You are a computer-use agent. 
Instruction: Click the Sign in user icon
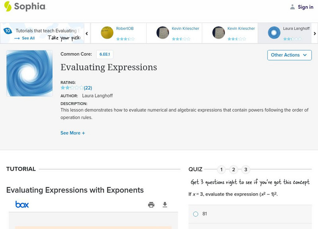293,7
